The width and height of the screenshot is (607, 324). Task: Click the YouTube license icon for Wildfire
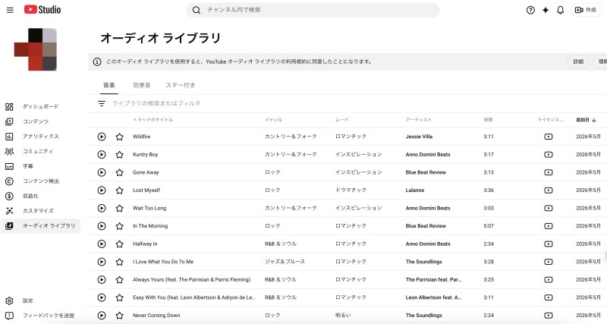[x=549, y=137]
